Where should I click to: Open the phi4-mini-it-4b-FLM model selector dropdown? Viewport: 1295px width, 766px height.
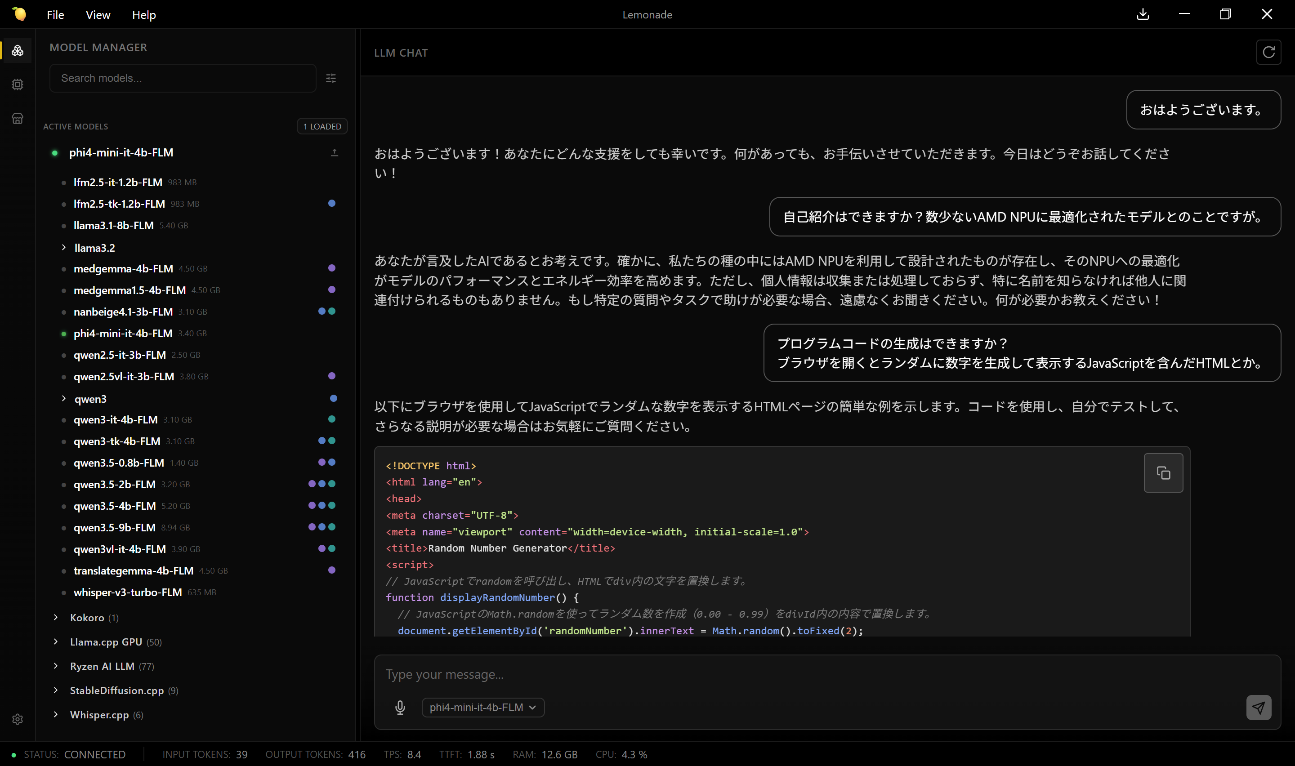pos(482,707)
